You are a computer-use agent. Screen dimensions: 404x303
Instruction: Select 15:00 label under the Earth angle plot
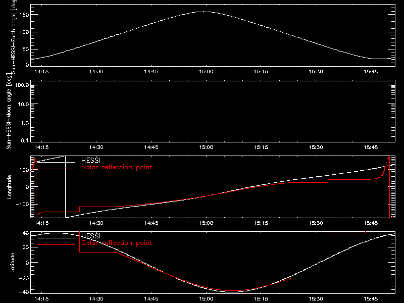coord(206,72)
